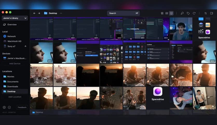Select the media view icon
The height and width of the screenshot is (125, 217).
tap(171, 13)
